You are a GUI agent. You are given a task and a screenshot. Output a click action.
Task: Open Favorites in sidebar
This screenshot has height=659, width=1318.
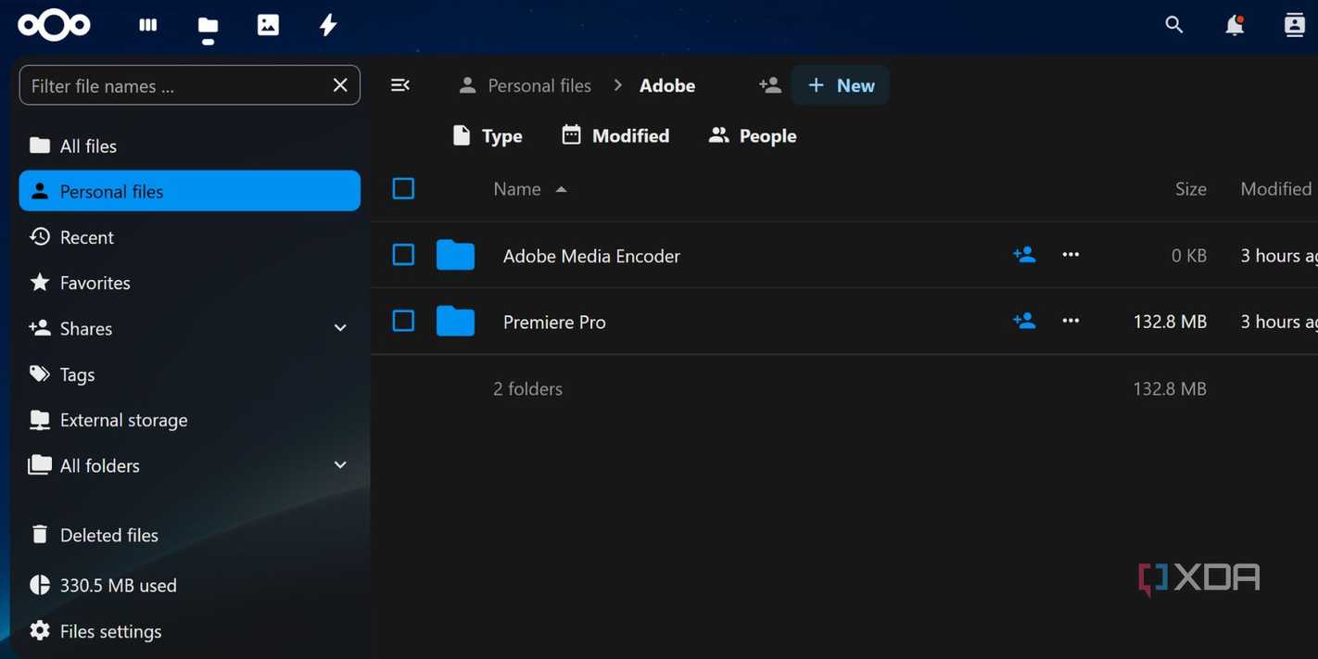coord(189,283)
